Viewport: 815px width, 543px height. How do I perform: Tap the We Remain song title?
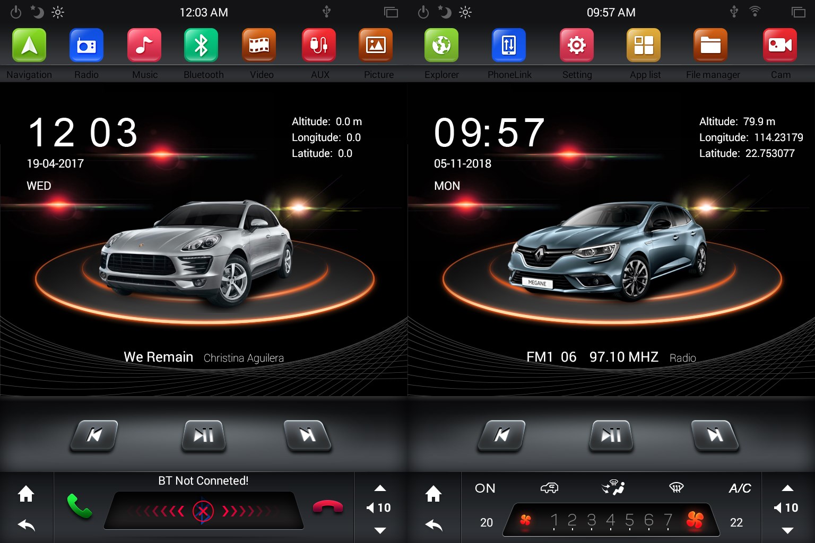coord(158,357)
